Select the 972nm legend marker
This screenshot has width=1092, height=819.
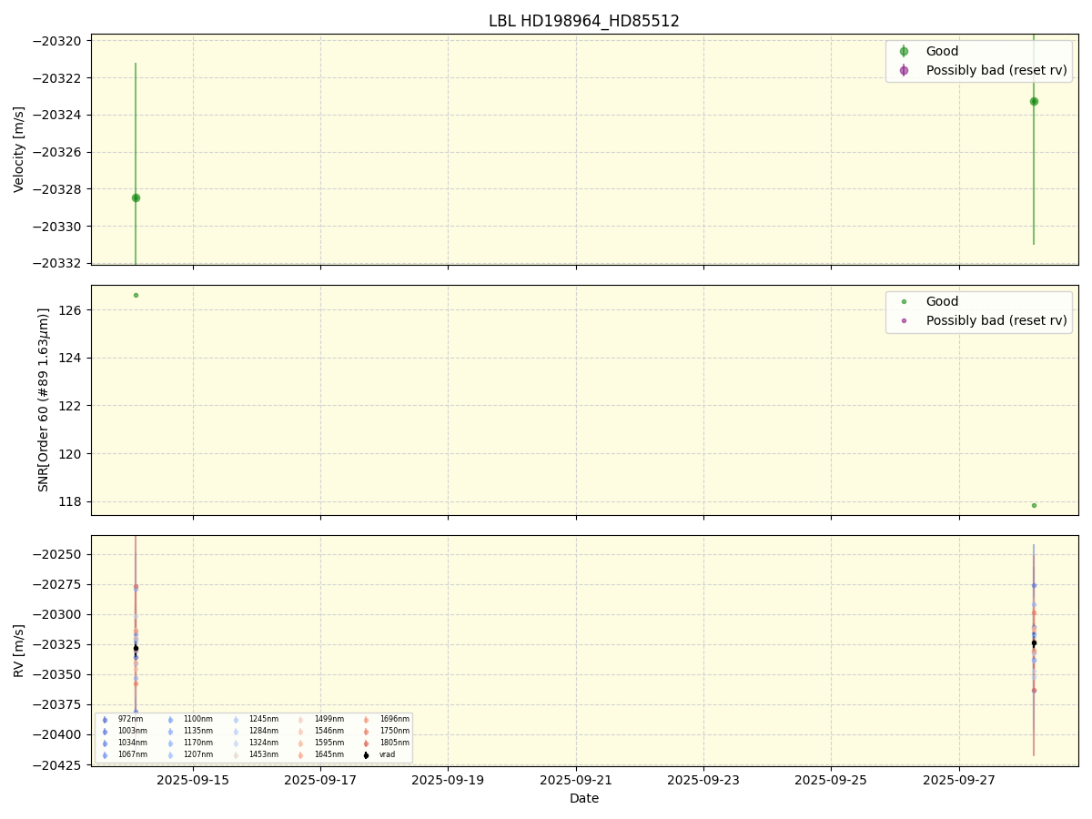pos(105,720)
